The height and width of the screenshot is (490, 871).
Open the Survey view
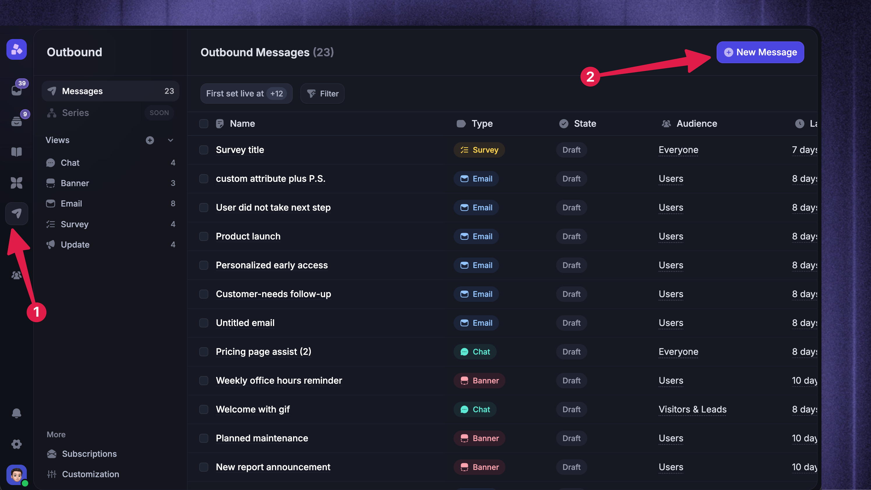click(110, 224)
